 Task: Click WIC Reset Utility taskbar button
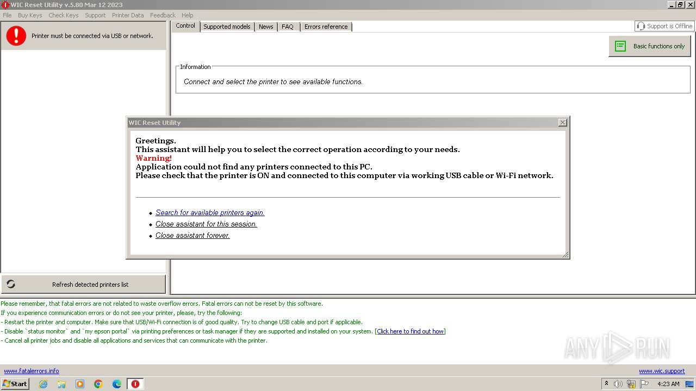coord(135,384)
